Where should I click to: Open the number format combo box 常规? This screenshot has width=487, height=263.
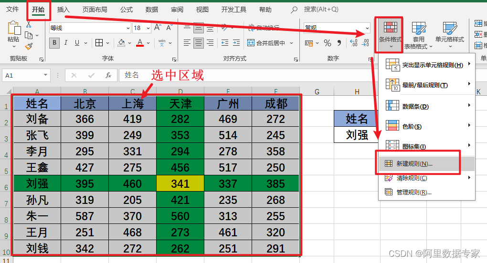click(337, 28)
